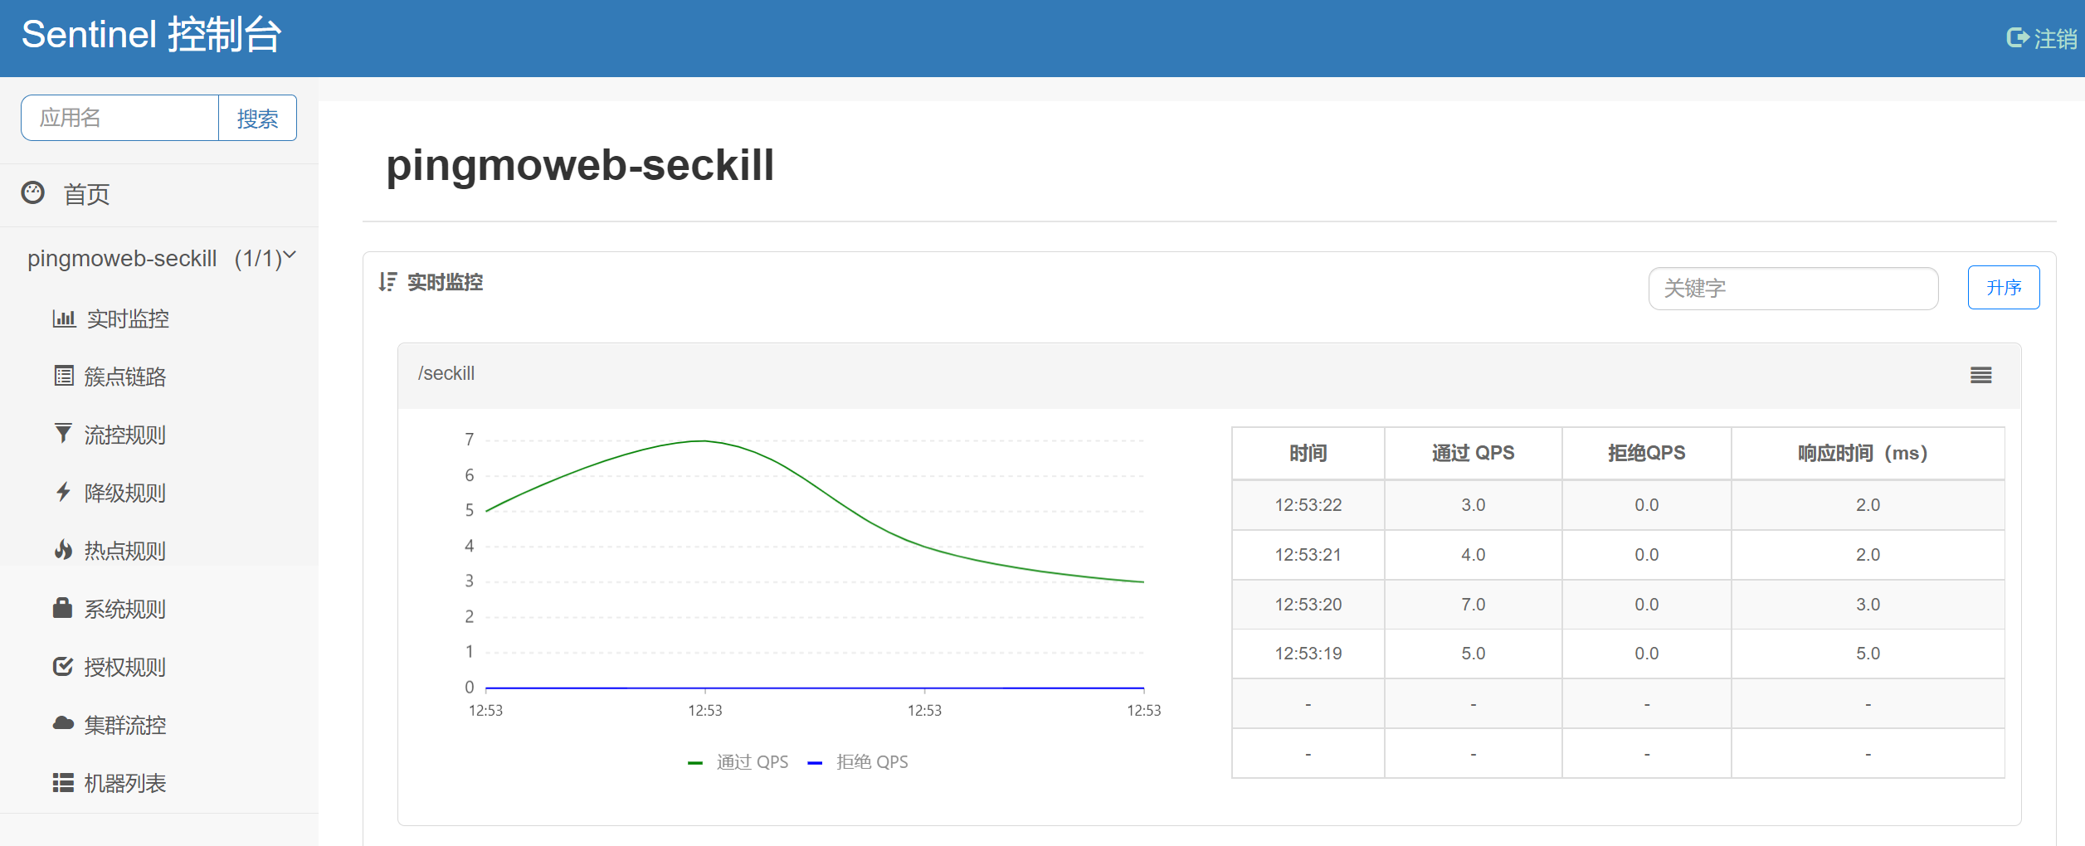Click the funnel icon for 流控规则

(65, 435)
